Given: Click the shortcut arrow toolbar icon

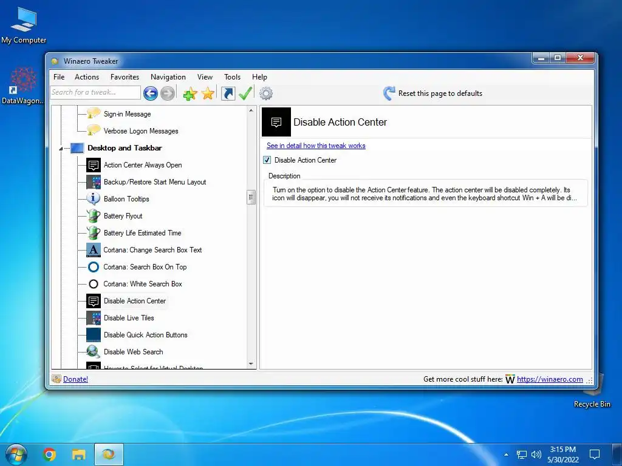Looking at the screenshot, I should pyautogui.click(x=228, y=93).
